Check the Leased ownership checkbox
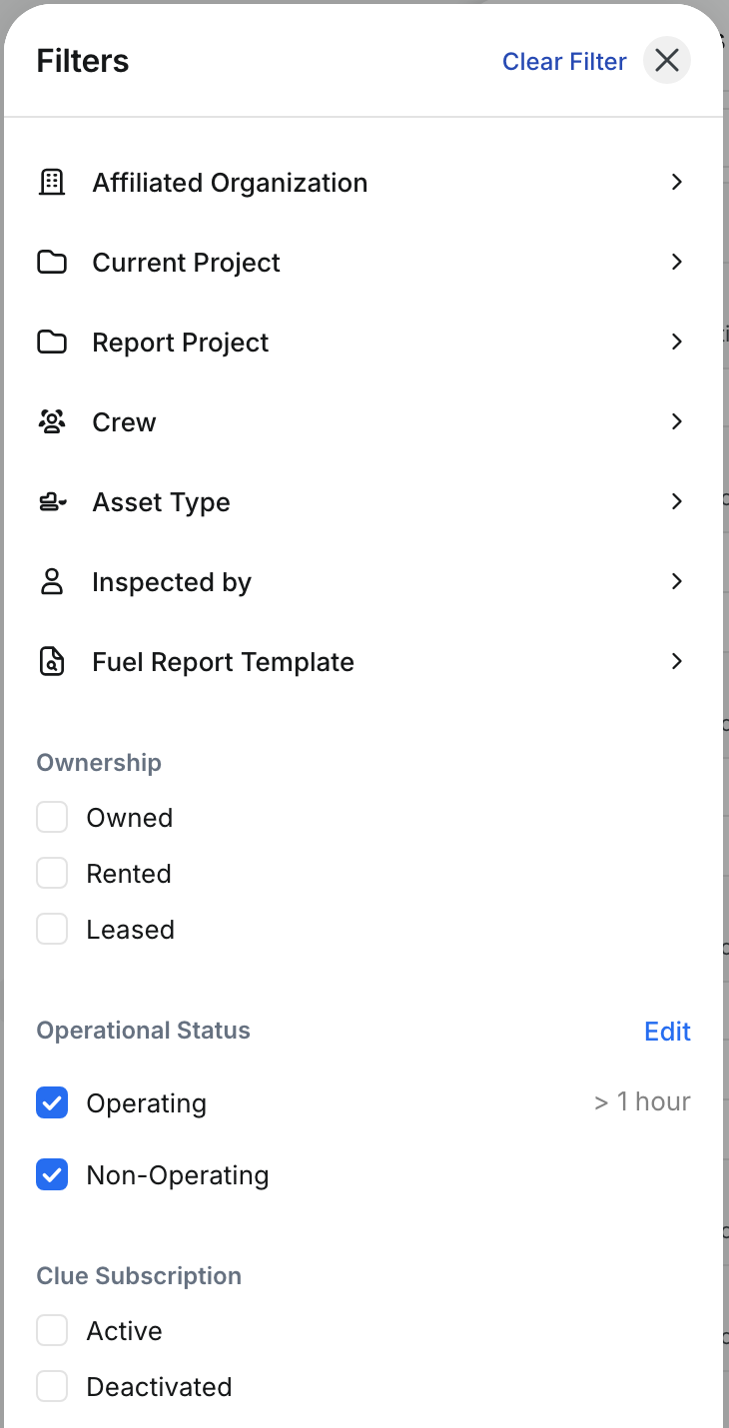729x1428 pixels. click(x=52, y=929)
